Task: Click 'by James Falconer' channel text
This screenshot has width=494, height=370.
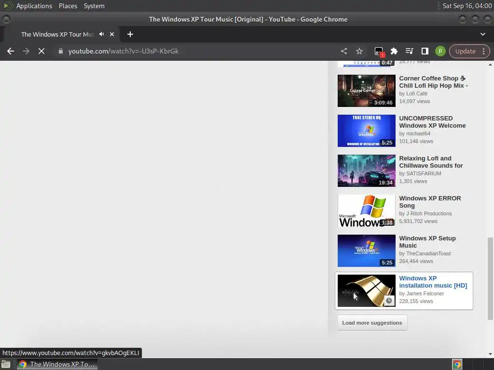Action: [421, 293]
